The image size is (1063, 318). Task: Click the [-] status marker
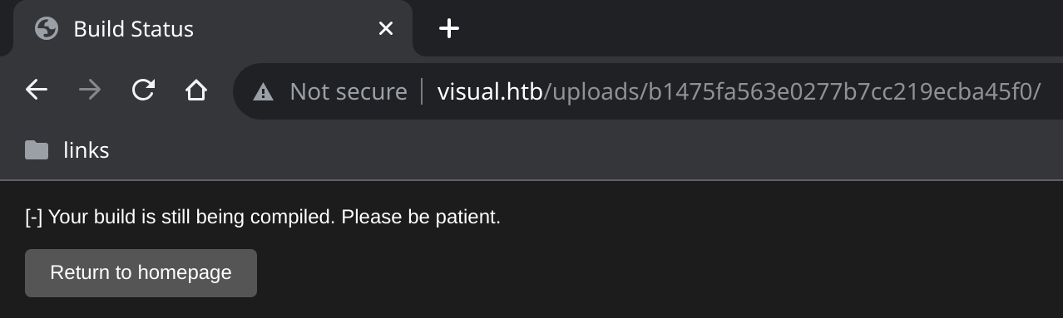34,218
